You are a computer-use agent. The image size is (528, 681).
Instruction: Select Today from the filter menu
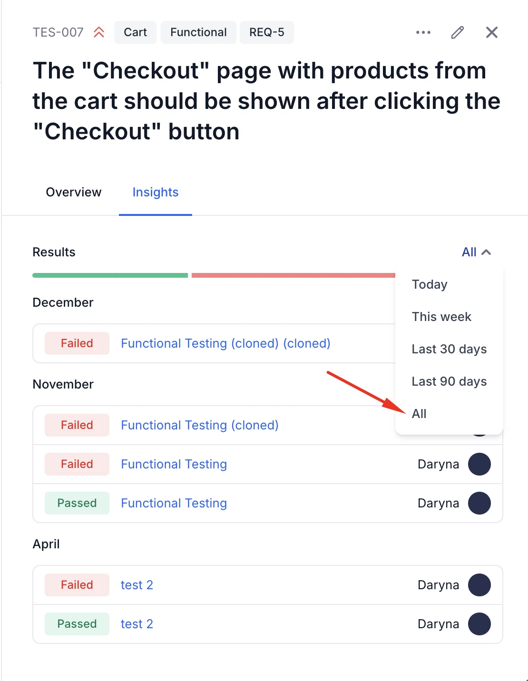[430, 284]
